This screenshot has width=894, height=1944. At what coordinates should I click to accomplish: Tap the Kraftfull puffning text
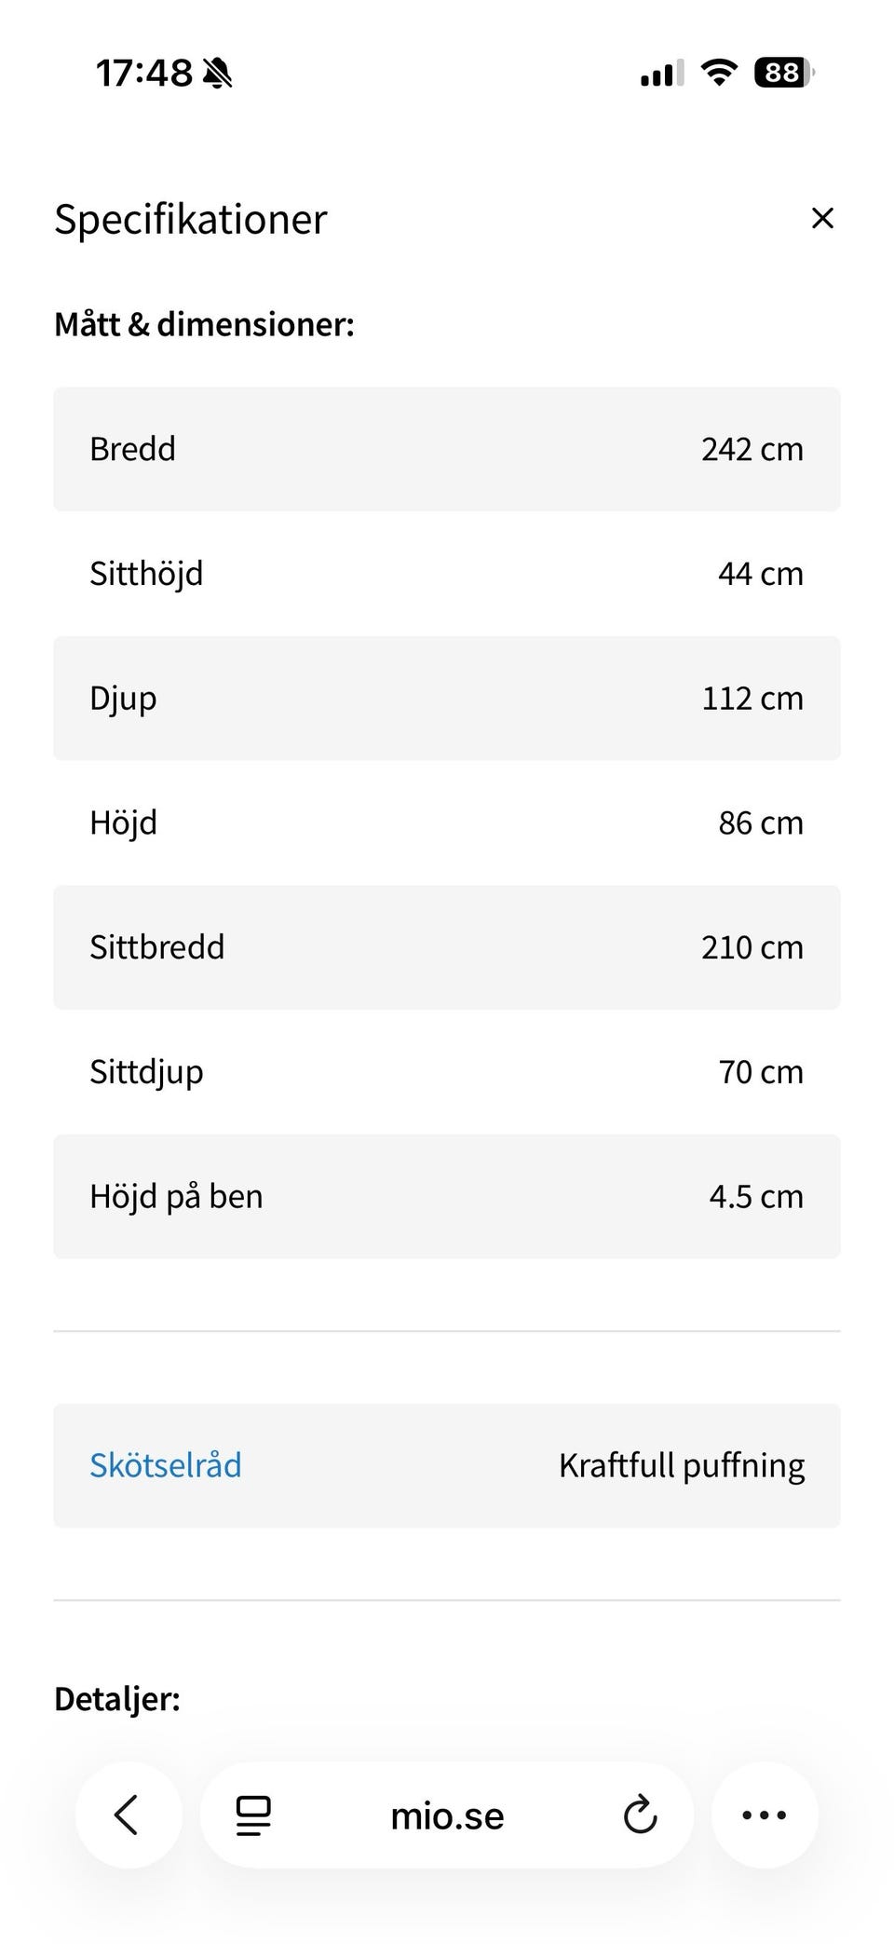pyautogui.click(x=682, y=1465)
